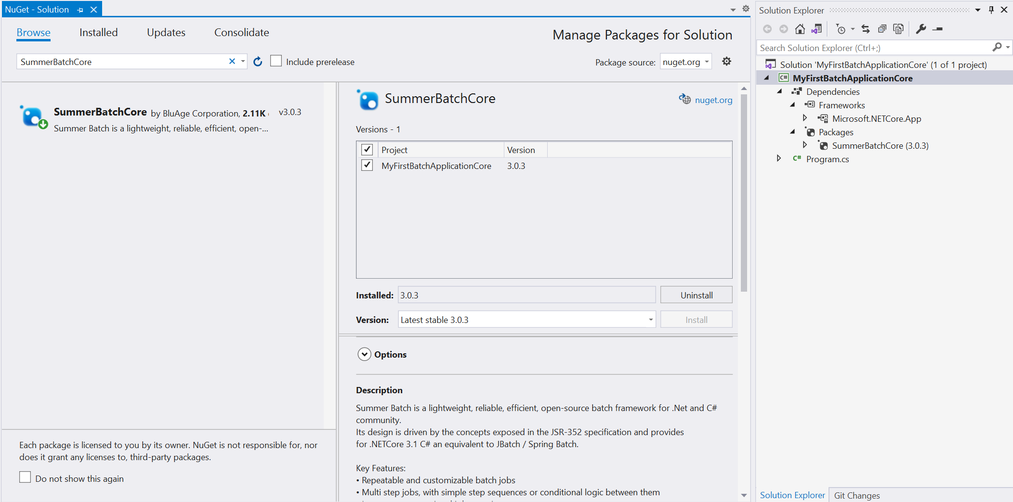Screen dimensions: 1013x502
Task: Click the Forward arrow in Solution Explorer
Action: tap(784, 29)
